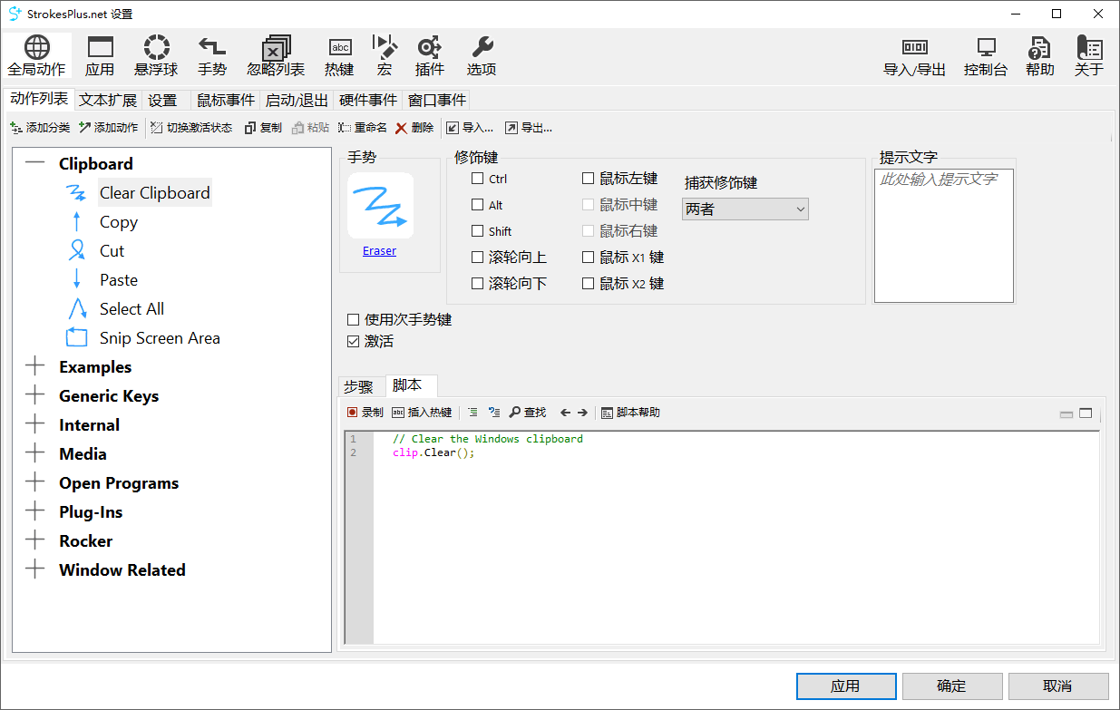Open the 捕获修饰键 dropdown showing 两者
The height and width of the screenshot is (710, 1120).
point(745,209)
